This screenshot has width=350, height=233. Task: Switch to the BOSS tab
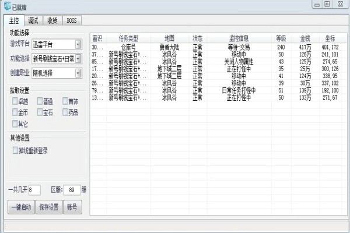[x=72, y=21]
